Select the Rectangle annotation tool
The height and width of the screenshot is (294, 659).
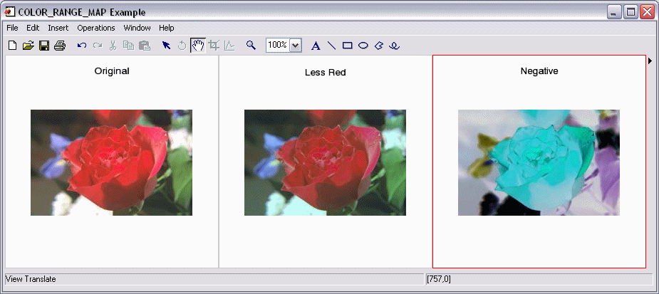click(347, 46)
